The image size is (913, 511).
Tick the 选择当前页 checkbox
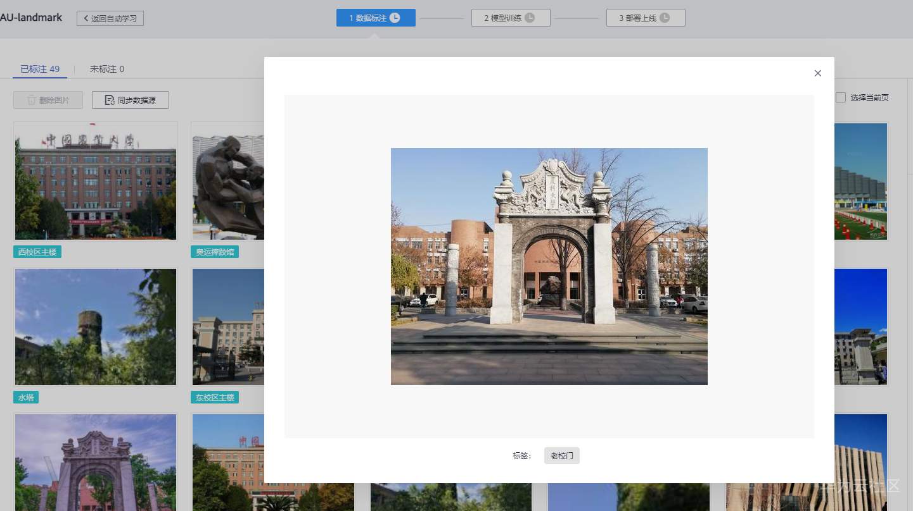(841, 97)
